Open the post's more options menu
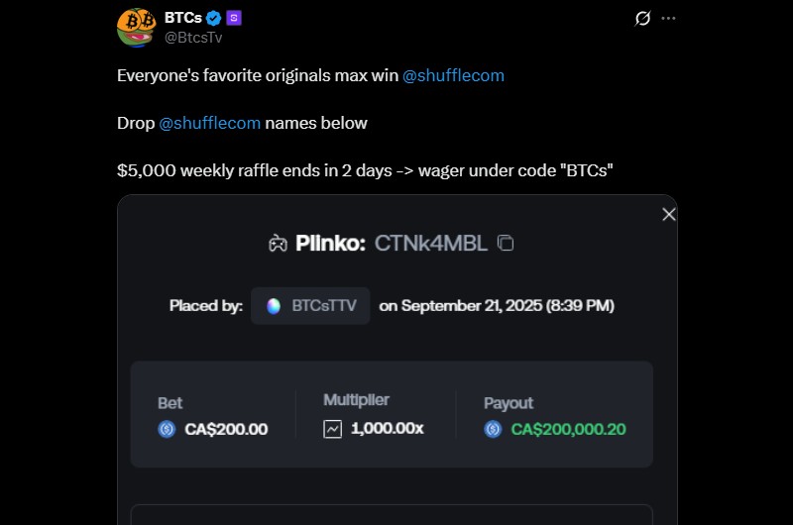This screenshot has width=793, height=525. (668, 19)
